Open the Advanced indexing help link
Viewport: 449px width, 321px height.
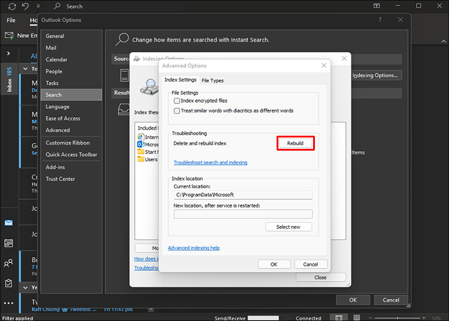click(194, 248)
